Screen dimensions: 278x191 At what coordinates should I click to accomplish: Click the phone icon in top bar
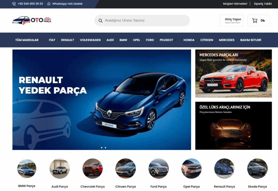(x=14, y=4)
